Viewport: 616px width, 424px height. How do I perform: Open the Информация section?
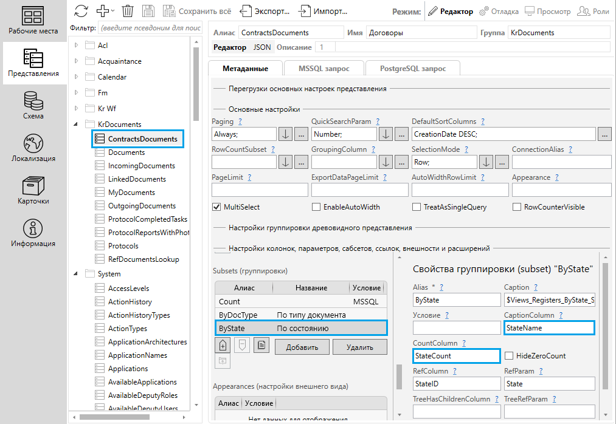tap(33, 232)
